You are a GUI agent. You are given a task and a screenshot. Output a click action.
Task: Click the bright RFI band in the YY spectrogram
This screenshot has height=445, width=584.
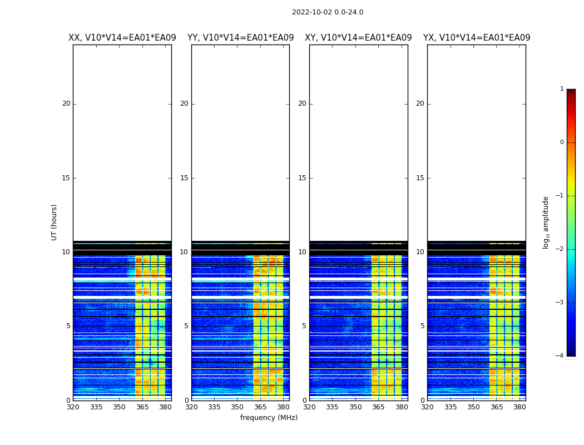click(268, 328)
